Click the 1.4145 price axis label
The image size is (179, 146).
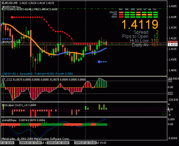[x=173, y=17]
